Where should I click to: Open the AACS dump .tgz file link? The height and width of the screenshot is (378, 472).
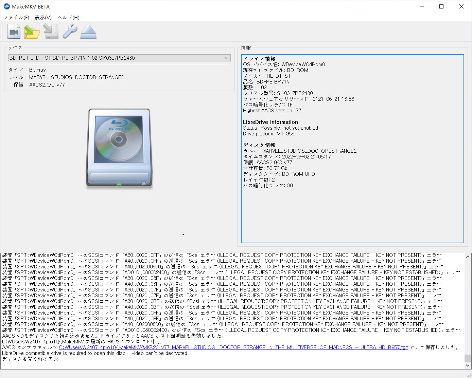tap(233, 347)
